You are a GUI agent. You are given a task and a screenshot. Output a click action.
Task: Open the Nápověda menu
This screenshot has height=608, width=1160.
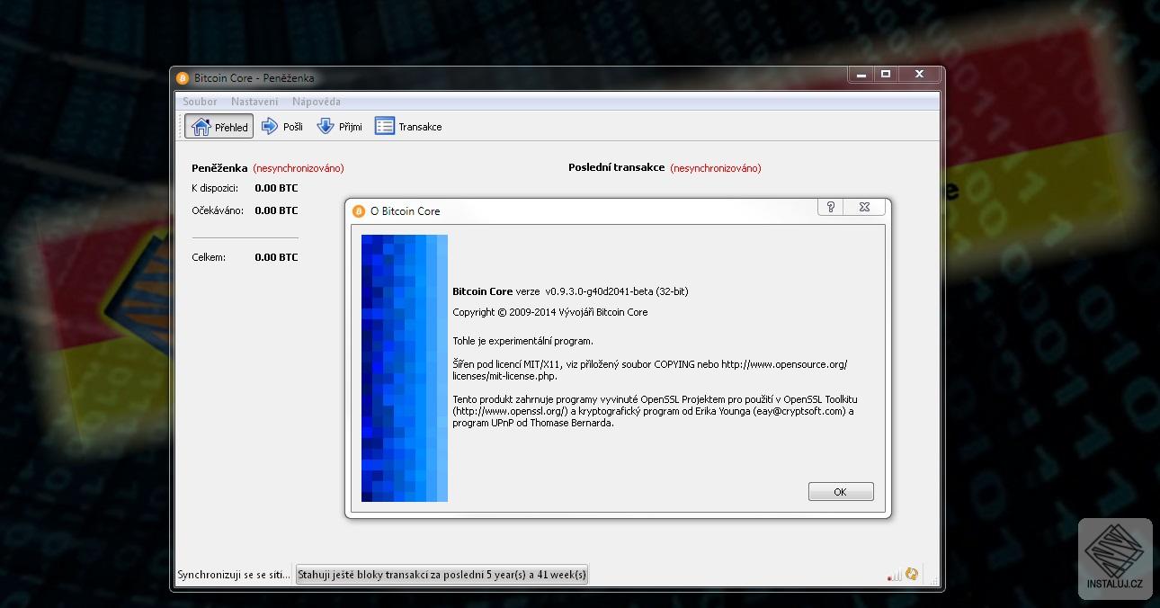[x=317, y=102]
